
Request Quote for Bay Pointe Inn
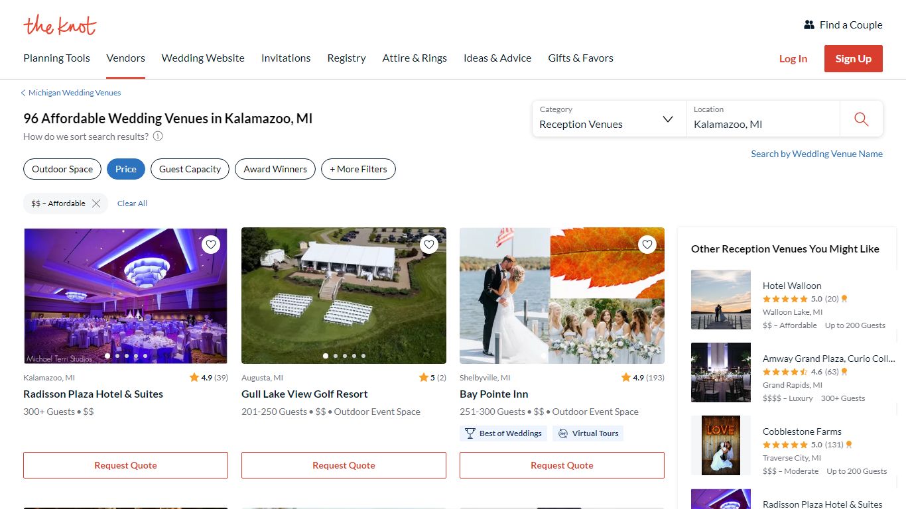(562, 465)
